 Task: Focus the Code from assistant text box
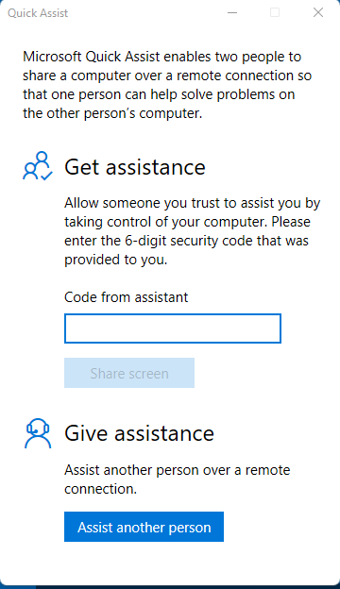[x=173, y=328]
